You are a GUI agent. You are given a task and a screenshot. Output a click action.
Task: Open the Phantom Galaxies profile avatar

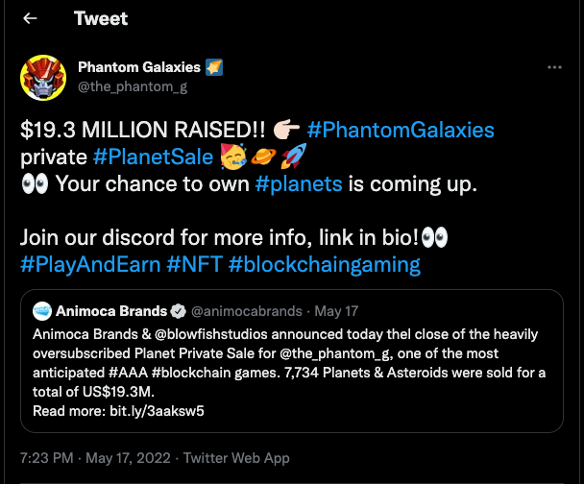coord(43,78)
